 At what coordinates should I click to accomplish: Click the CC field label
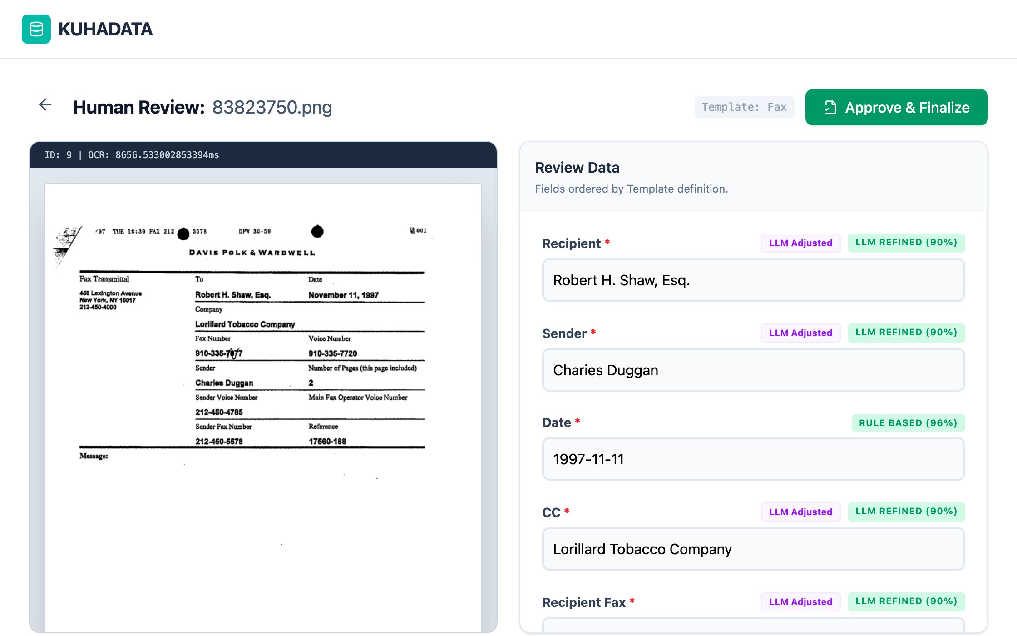click(x=551, y=512)
